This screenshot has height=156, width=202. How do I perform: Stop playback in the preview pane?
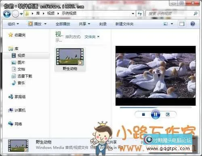click(143, 114)
